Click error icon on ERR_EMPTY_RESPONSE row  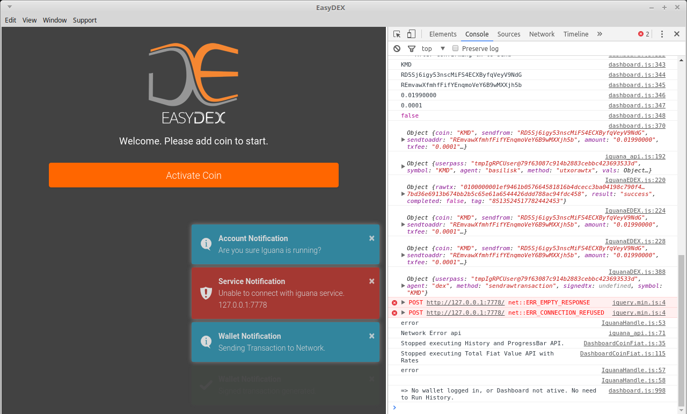(394, 302)
